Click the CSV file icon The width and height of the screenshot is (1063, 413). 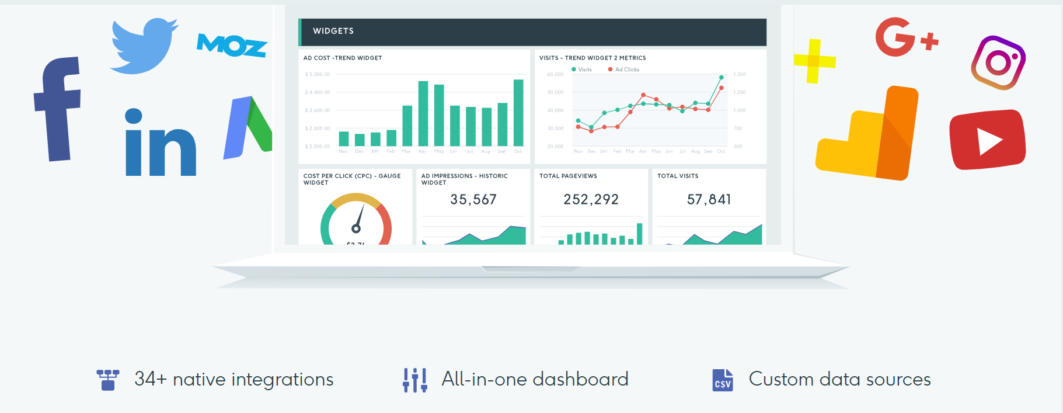pos(723,380)
